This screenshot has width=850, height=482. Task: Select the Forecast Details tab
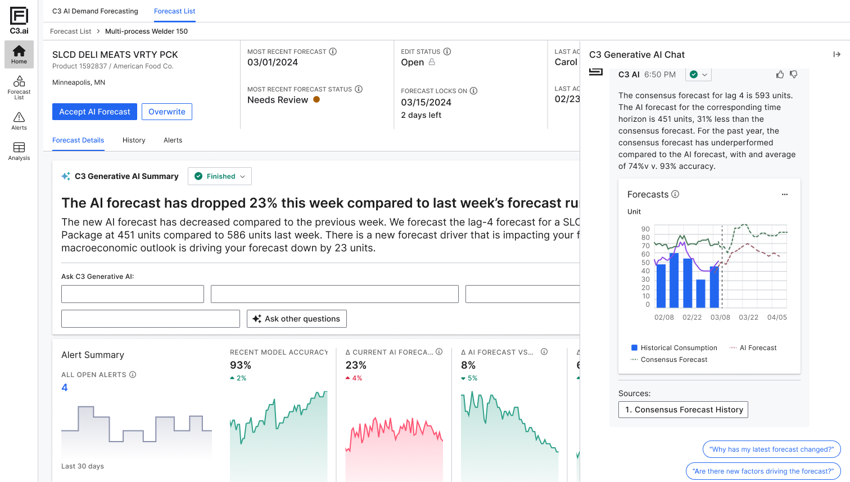click(78, 140)
